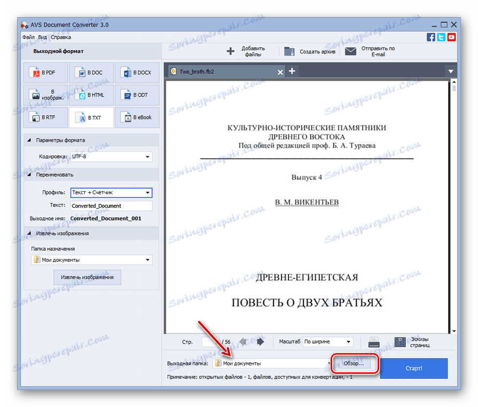Choose the eBook output format
478x407 pixels.
137,118
